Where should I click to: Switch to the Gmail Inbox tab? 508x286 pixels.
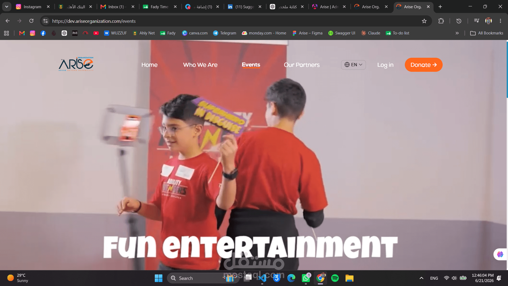click(x=117, y=7)
